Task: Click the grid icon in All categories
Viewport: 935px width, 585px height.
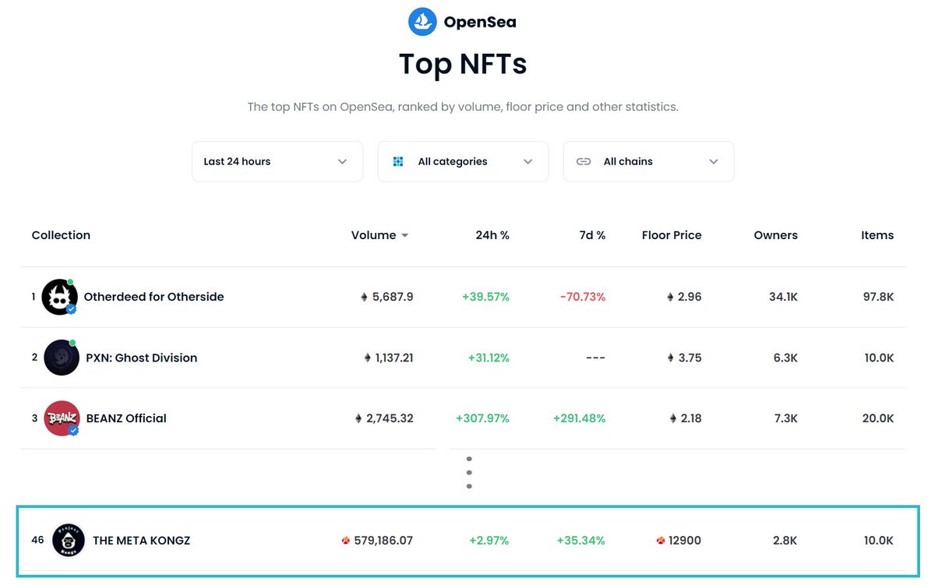Action: tap(398, 161)
